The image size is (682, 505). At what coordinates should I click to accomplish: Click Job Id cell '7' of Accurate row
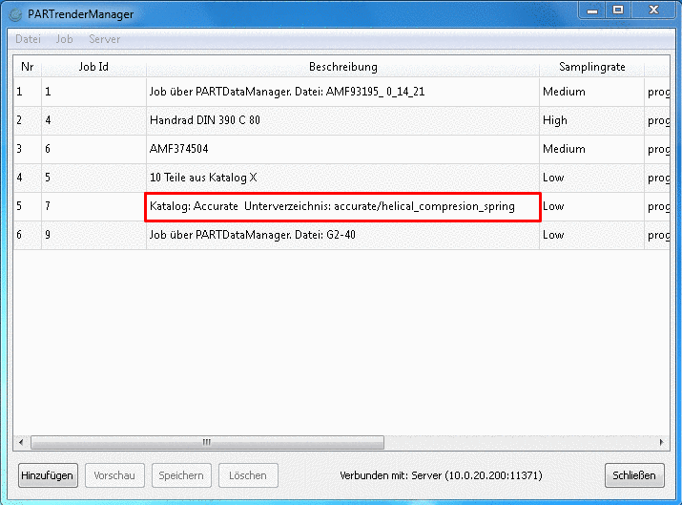pyautogui.click(x=93, y=206)
